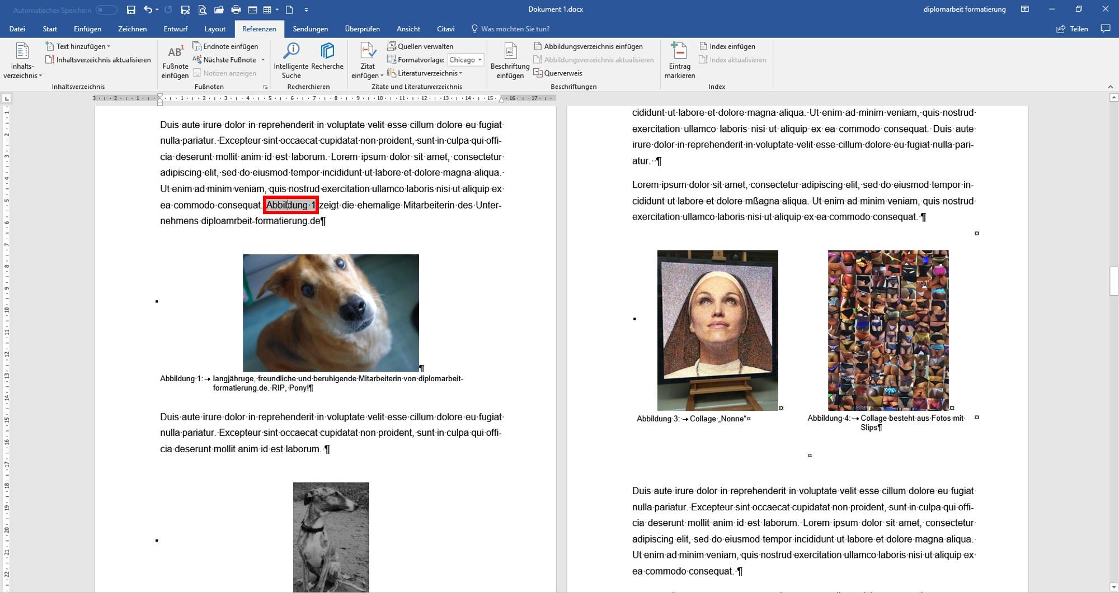Toggle Automatisches Speichern switch
The height and width of the screenshot is (593, 1119).
tap(106, 10)
